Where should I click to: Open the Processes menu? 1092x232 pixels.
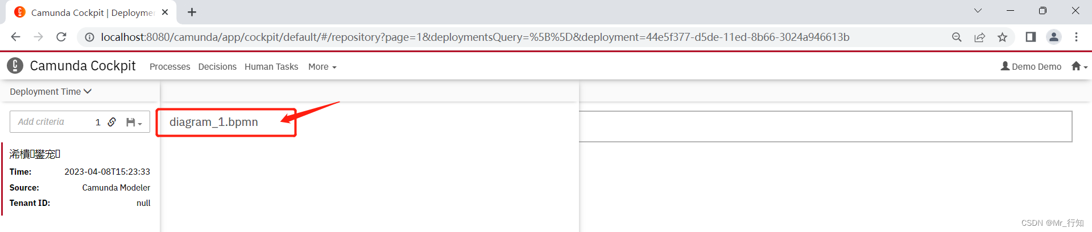coord(169,67)
